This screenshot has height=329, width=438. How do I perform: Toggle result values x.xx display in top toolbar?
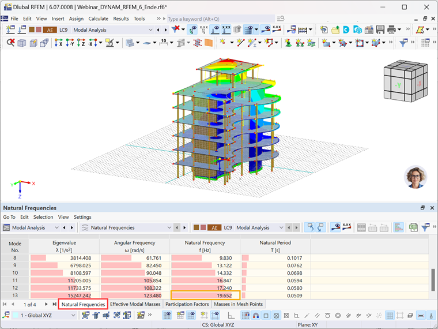277,29
